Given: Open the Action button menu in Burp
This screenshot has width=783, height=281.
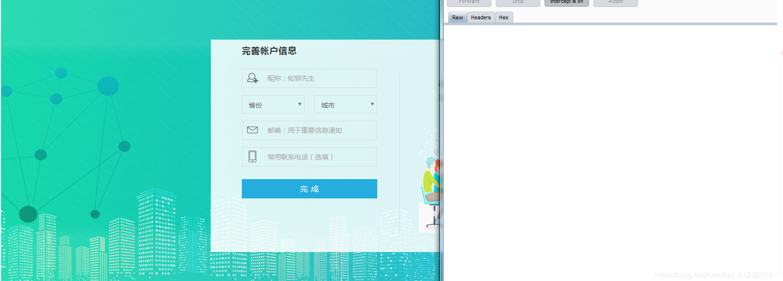Looking at the screenshot, I should point(616,2).
